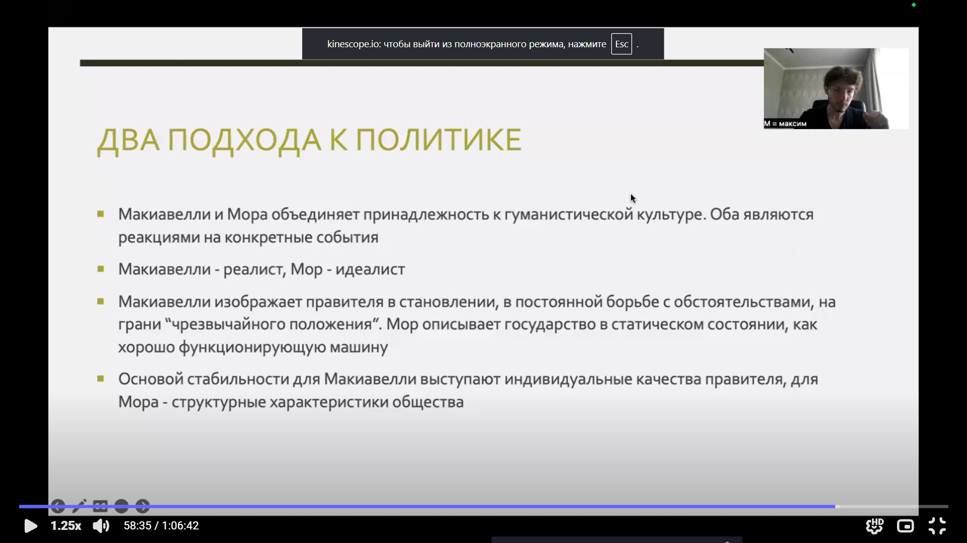Screen dimensions: 967x543
Task: Open HD quality settings gear
Action: pyautogui.click(x=874, y=526)
